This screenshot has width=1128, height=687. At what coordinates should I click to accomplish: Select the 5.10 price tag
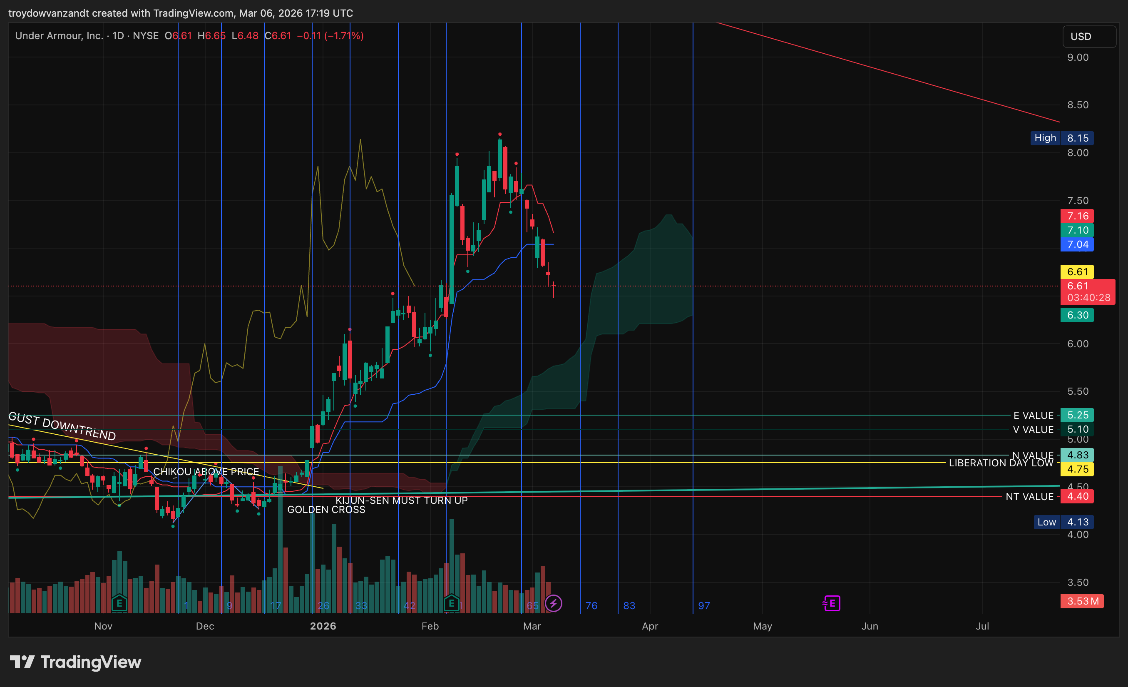tap(1077, 429)
